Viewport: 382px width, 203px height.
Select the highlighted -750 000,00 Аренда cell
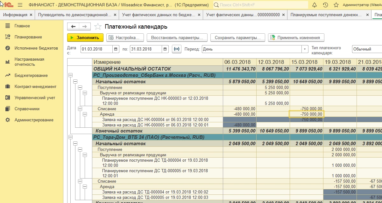(x=306, y=114)
